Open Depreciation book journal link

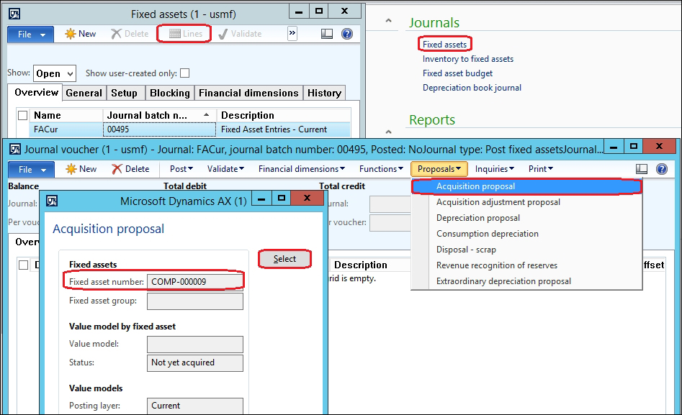point(472,88)
